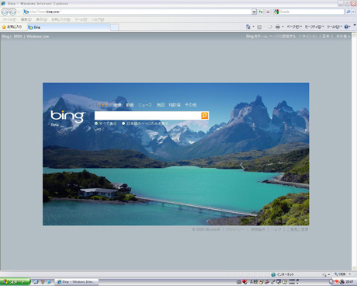
Task: Open the セーフティ(S) command bar menu
Action: click(x=314, y=26)
